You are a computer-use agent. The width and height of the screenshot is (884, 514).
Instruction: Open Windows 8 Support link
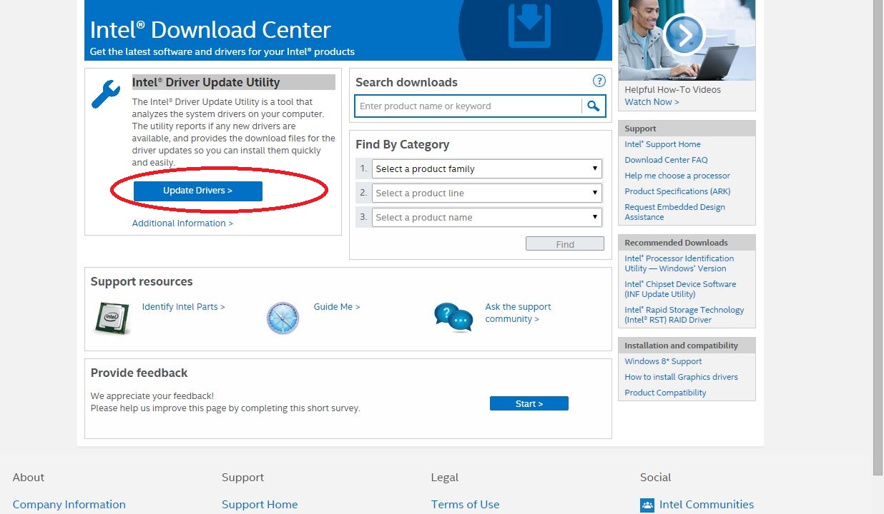(664, 361)
